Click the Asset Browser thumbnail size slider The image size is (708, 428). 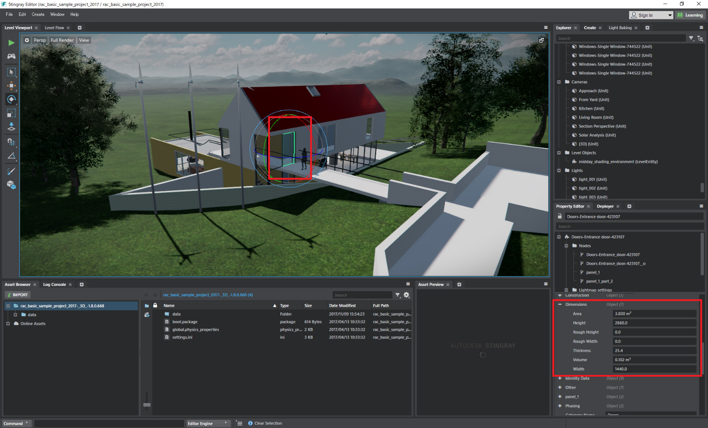tap(147, 405)
